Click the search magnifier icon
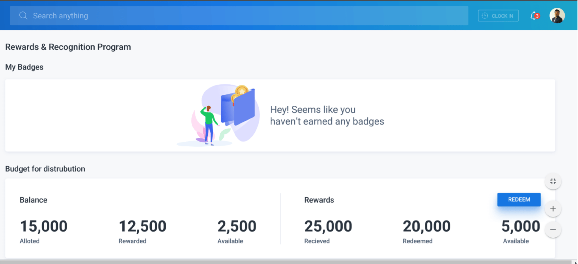The image size is (578, 264). point(23,15)
